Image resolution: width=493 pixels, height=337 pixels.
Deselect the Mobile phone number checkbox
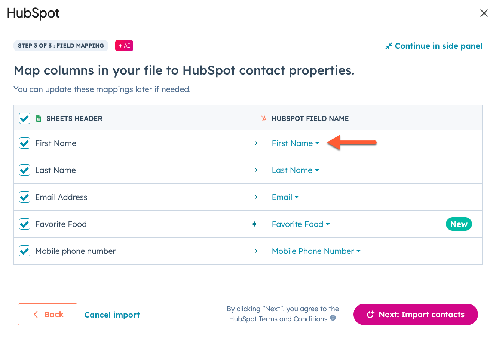(x=24, y=251)
